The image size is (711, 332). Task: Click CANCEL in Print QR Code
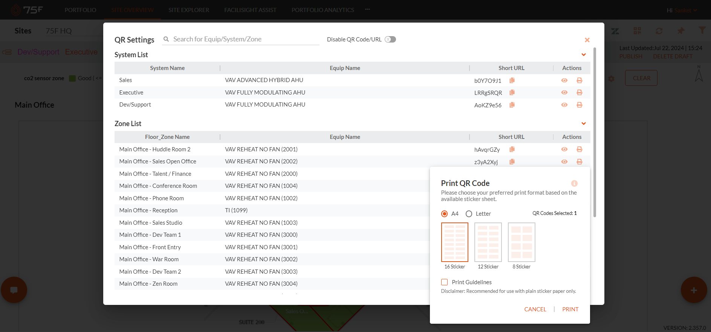535,309
